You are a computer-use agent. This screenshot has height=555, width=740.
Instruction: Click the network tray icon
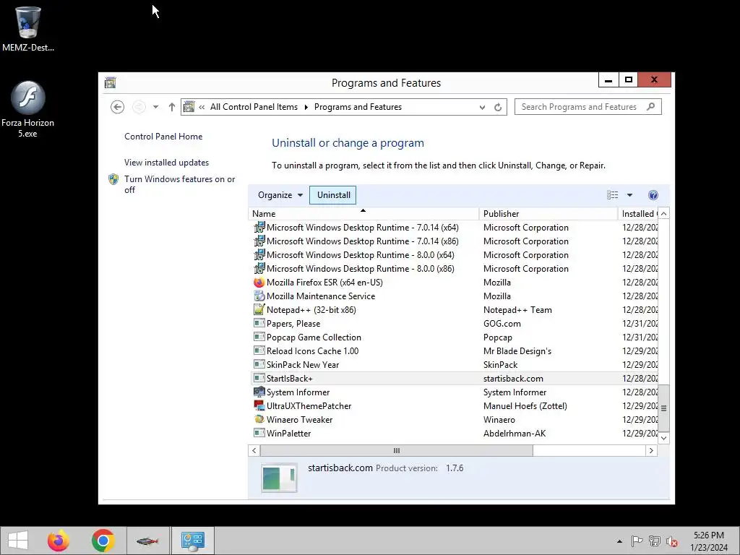[x=655, y=541]
